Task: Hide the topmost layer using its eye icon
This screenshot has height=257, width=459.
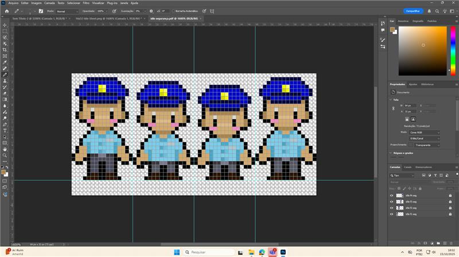Action: coord(392,195)
